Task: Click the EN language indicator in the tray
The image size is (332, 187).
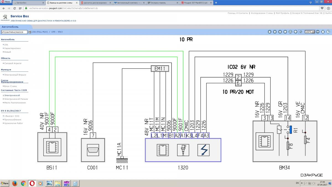Action: point(297,183)
